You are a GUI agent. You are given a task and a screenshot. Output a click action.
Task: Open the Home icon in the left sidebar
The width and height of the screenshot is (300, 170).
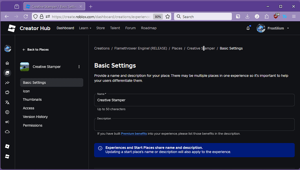(7, 63)
